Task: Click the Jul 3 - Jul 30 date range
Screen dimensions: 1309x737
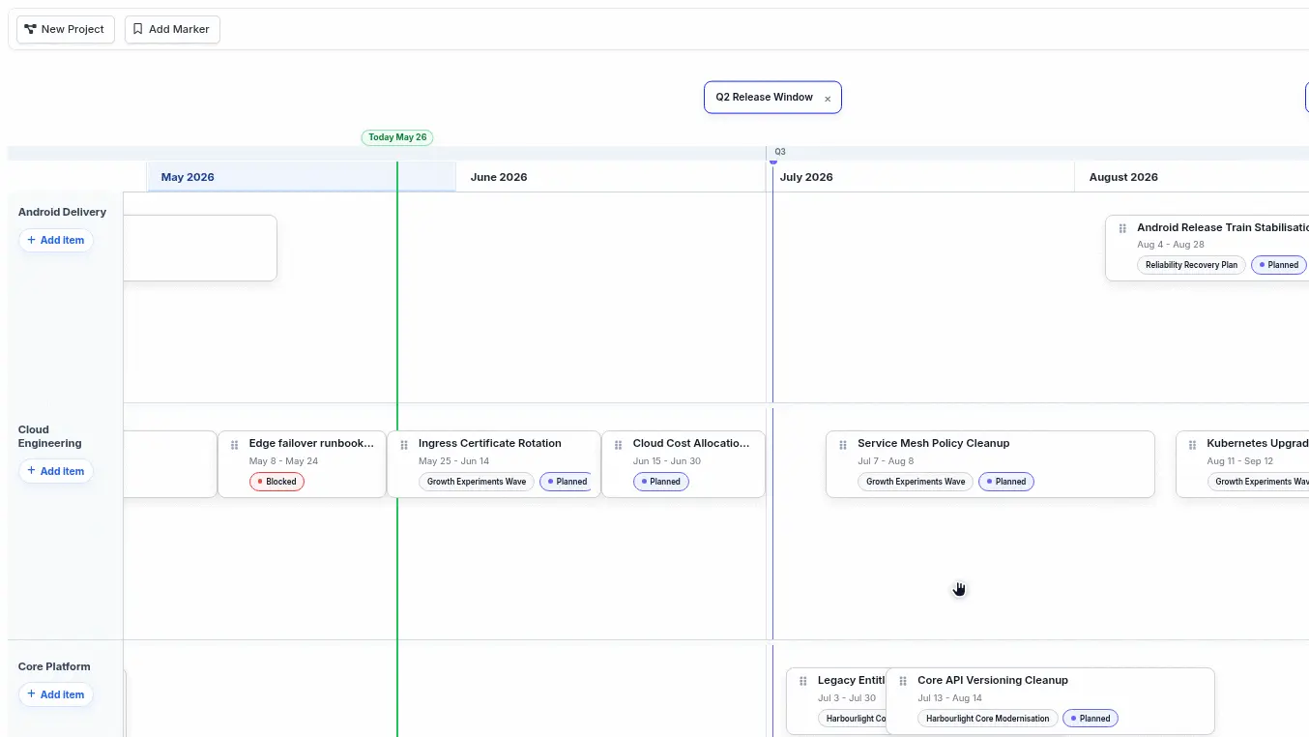Action: point(847,698)
